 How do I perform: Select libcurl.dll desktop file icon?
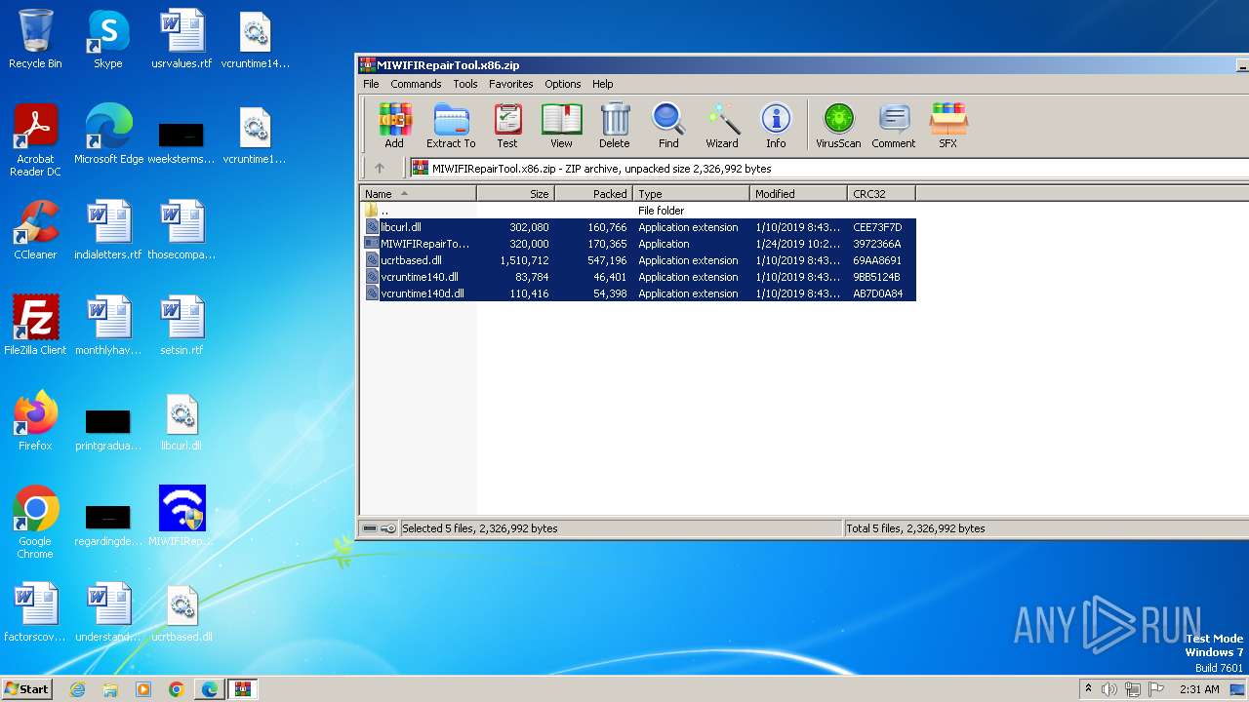click(181, 421)
